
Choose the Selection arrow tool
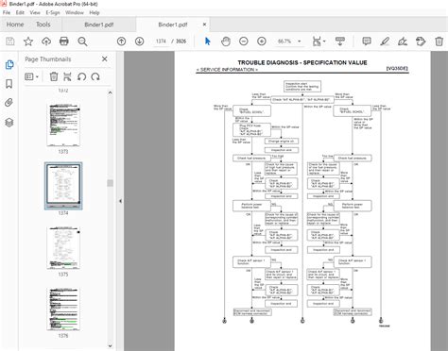[x=208, y=42]
